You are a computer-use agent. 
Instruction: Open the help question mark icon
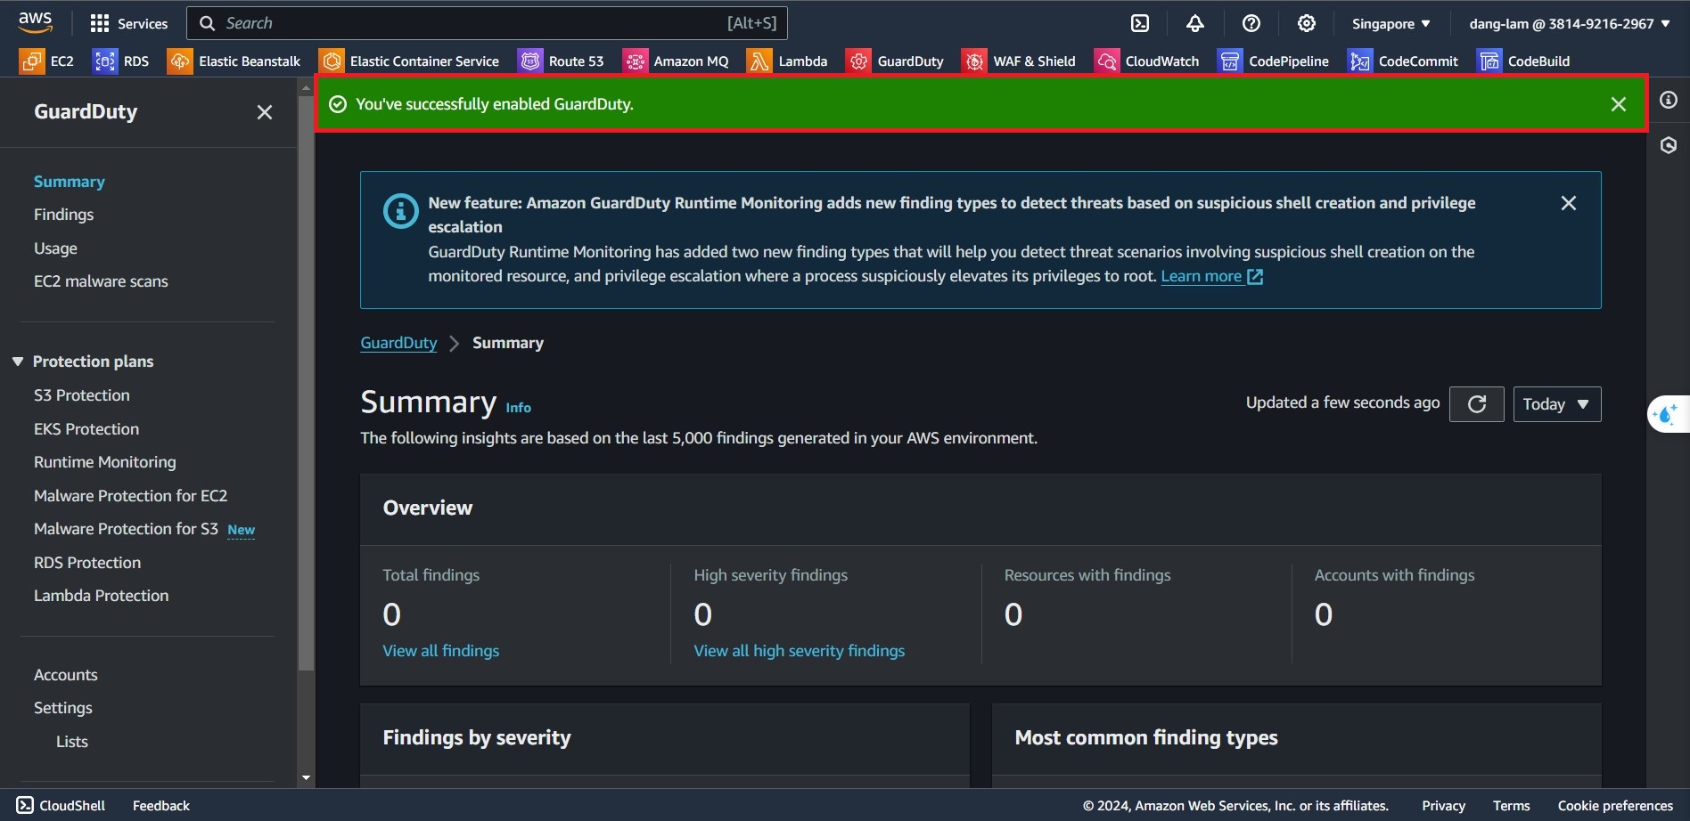point(1251,24)
